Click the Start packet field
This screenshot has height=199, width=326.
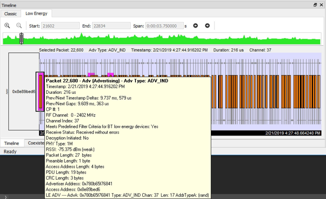(60, 26)
